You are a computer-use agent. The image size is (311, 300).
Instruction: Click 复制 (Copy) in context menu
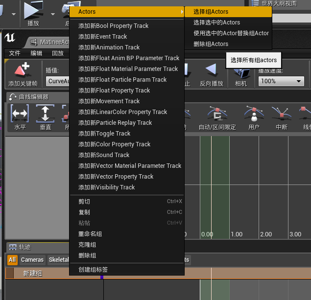coord(127,212)
